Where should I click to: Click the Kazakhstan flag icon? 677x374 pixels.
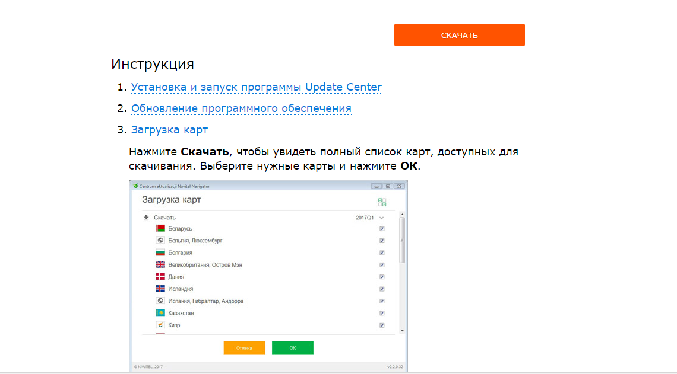(160, 313)
